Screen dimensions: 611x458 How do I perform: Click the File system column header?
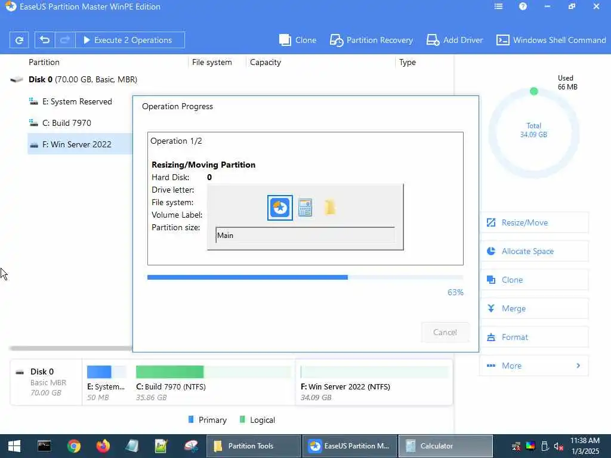(212, 62)
